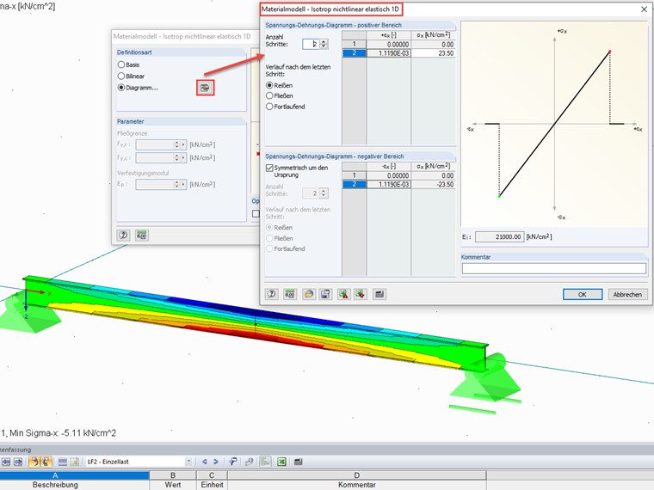This screenshot has height=490, width=654.
Task: Click the Excel export icon in diagram dialog
Action: point(343,294)
